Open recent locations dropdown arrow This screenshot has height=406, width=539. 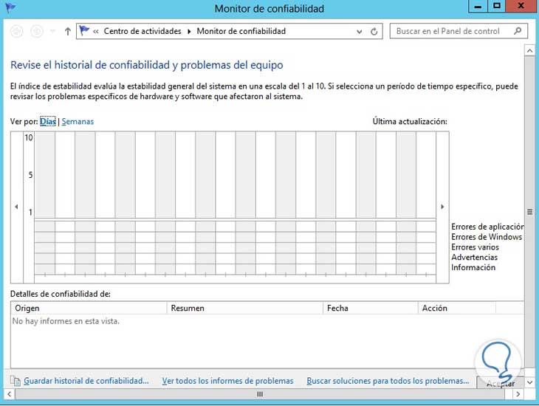(52, 31)
